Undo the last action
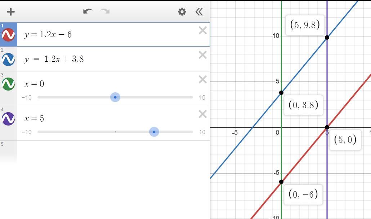 [88, 12]
